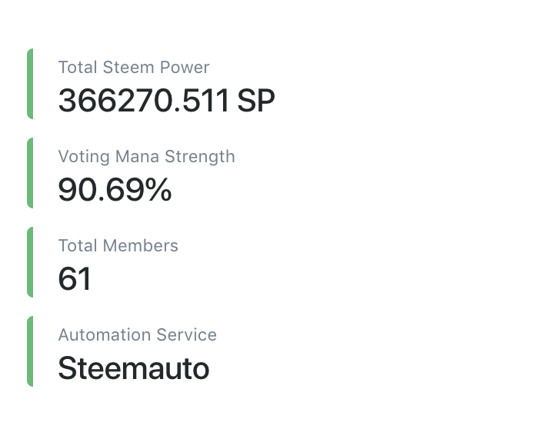This screenshot has height=429, width=550.
Task: Select the 90.69 mana strength number
Action: pos(101,190)
